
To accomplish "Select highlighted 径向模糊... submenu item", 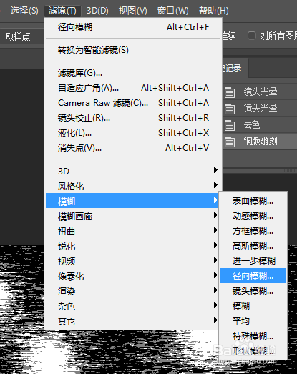I will click(253, 276).
